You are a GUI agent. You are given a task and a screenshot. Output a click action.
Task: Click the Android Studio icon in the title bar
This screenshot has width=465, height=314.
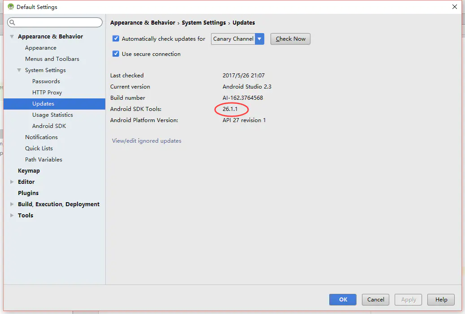11,7
